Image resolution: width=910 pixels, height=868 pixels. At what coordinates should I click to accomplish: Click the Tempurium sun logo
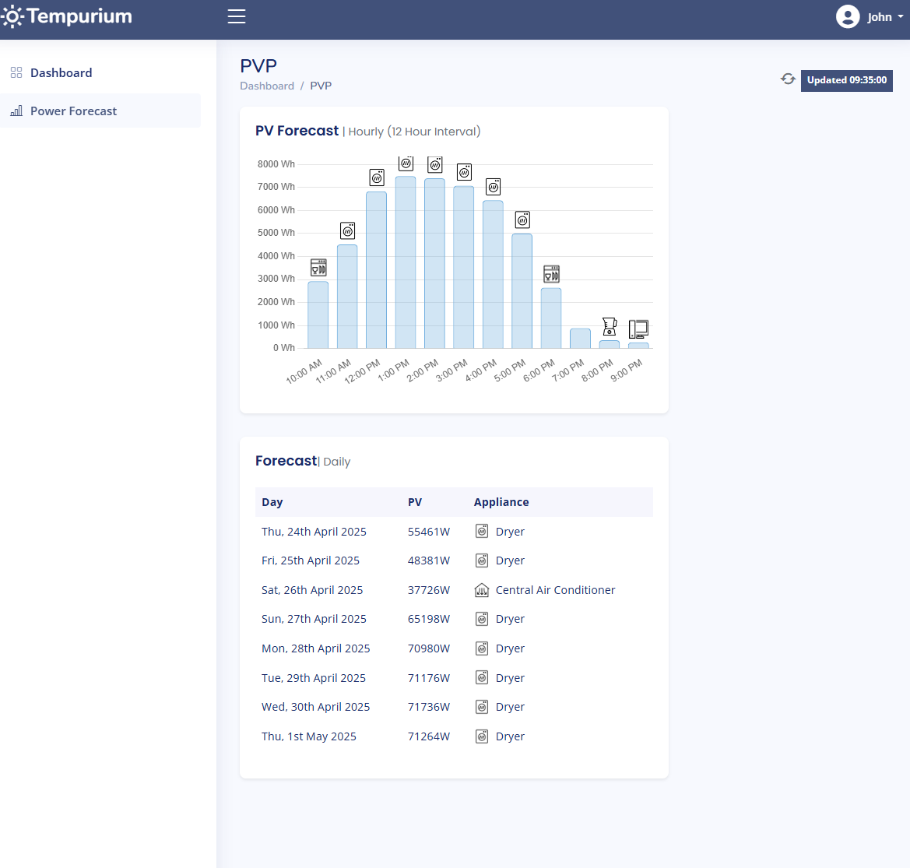[12, 16]
